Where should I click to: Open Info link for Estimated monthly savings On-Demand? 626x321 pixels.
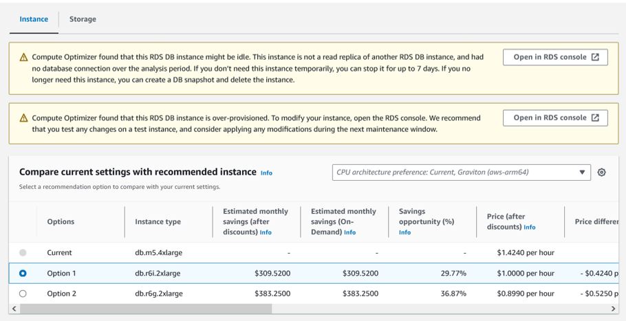tap(349, 232)
